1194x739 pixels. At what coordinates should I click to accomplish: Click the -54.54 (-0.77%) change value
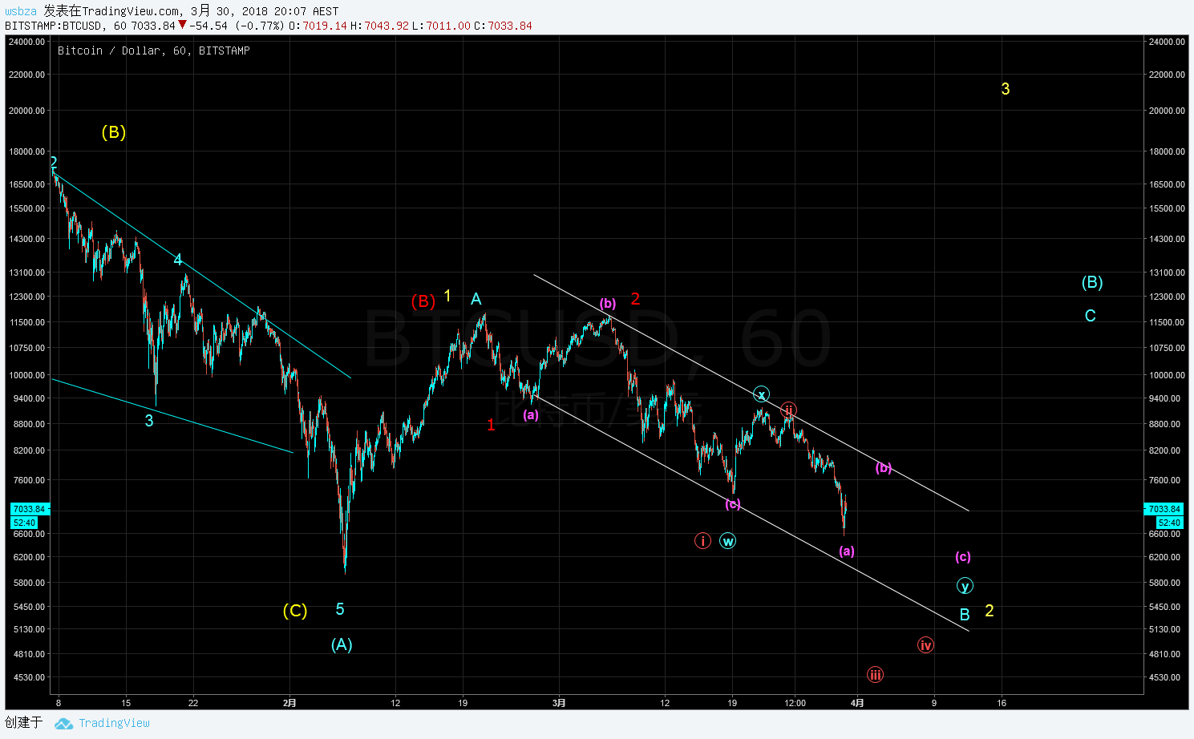237,26
